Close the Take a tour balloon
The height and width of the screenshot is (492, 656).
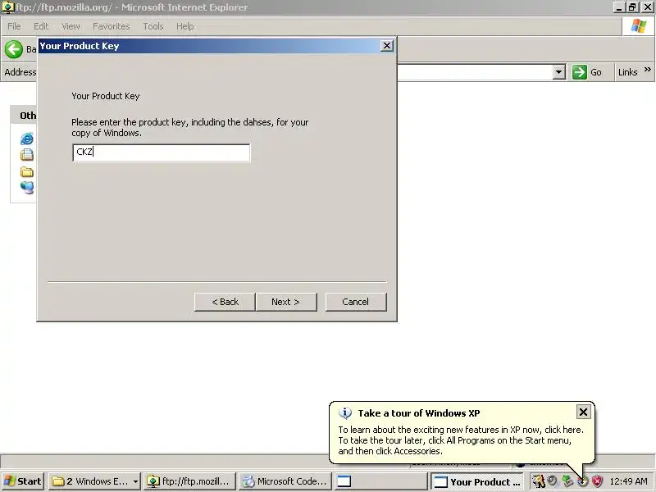583,412
